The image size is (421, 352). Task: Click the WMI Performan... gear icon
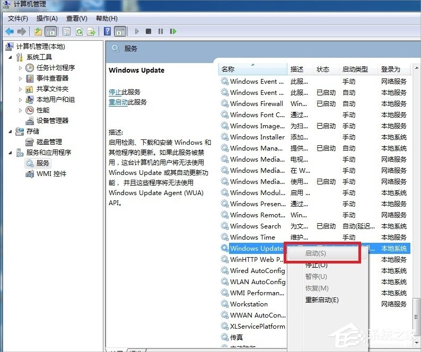pyautogui.click(x=224, y=293)
